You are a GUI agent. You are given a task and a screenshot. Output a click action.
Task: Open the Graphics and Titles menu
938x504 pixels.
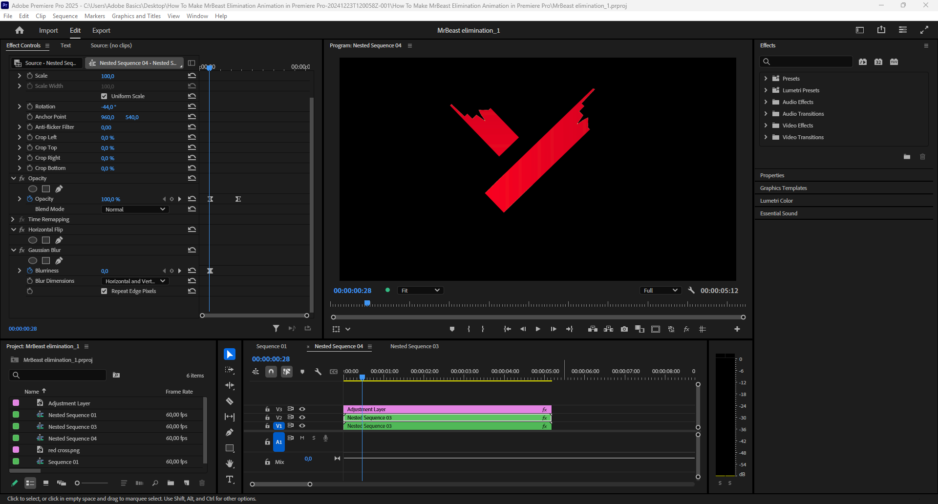click(136, 16)
